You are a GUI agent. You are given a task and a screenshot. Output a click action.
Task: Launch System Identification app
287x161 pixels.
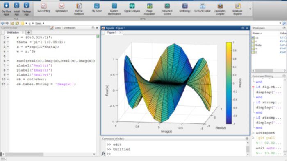click(114, 9)
